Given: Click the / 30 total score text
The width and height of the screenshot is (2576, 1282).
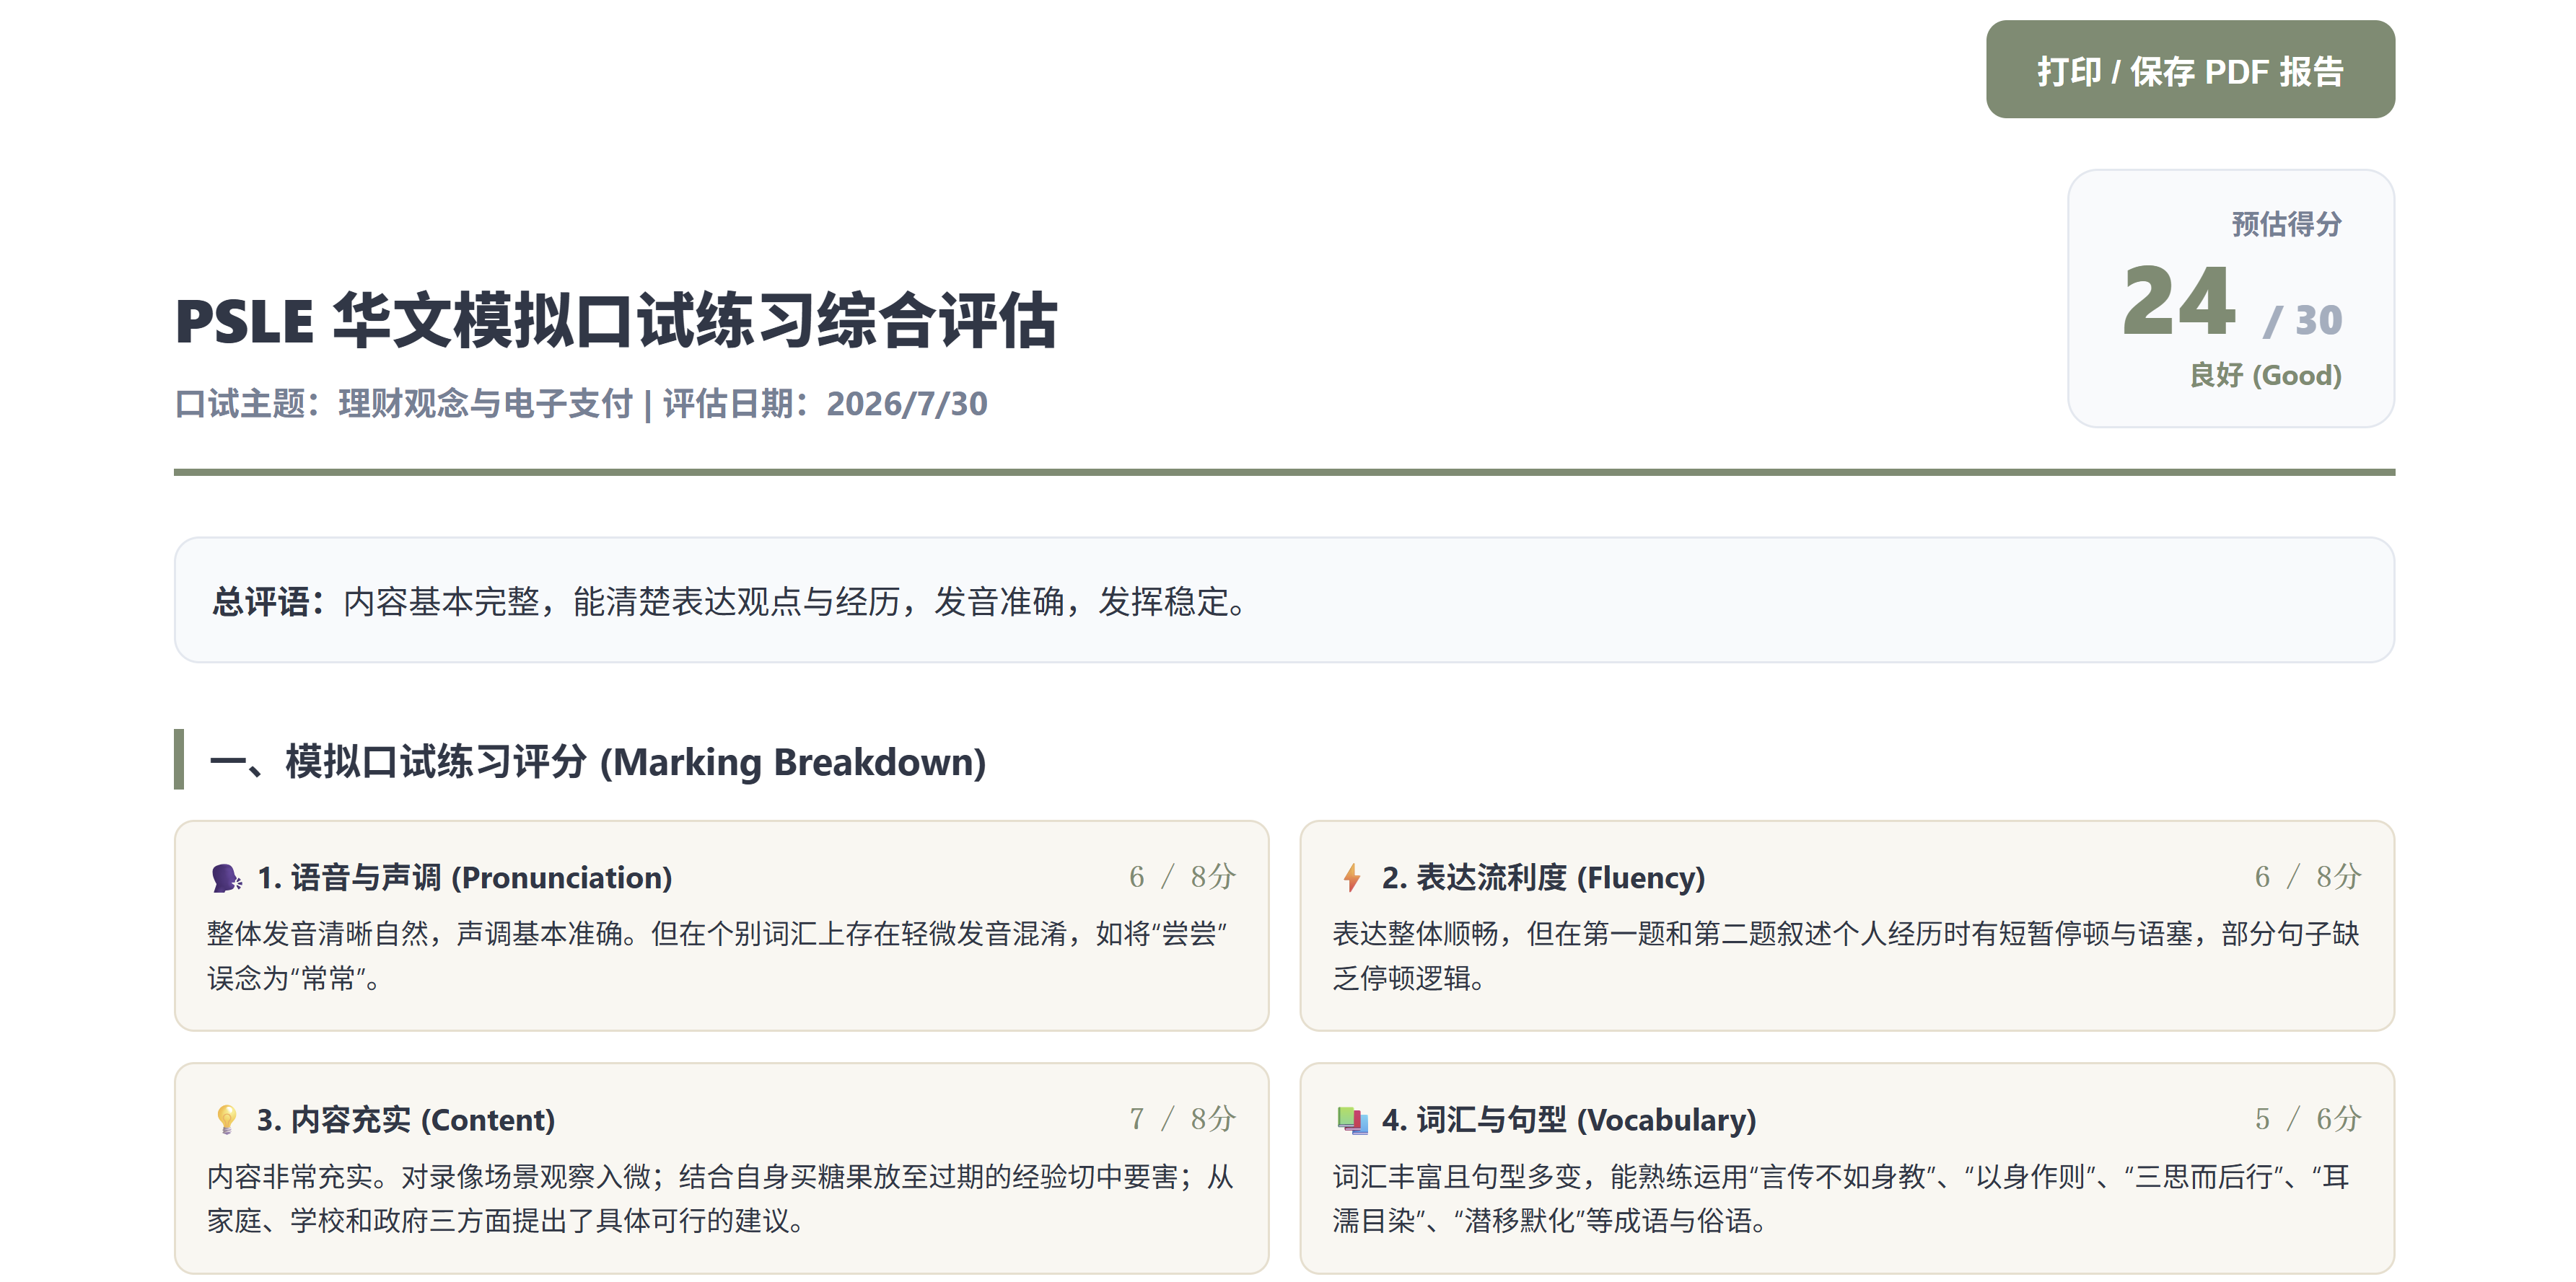Looking at the screenshot, I should click(x=2303, y=321).
